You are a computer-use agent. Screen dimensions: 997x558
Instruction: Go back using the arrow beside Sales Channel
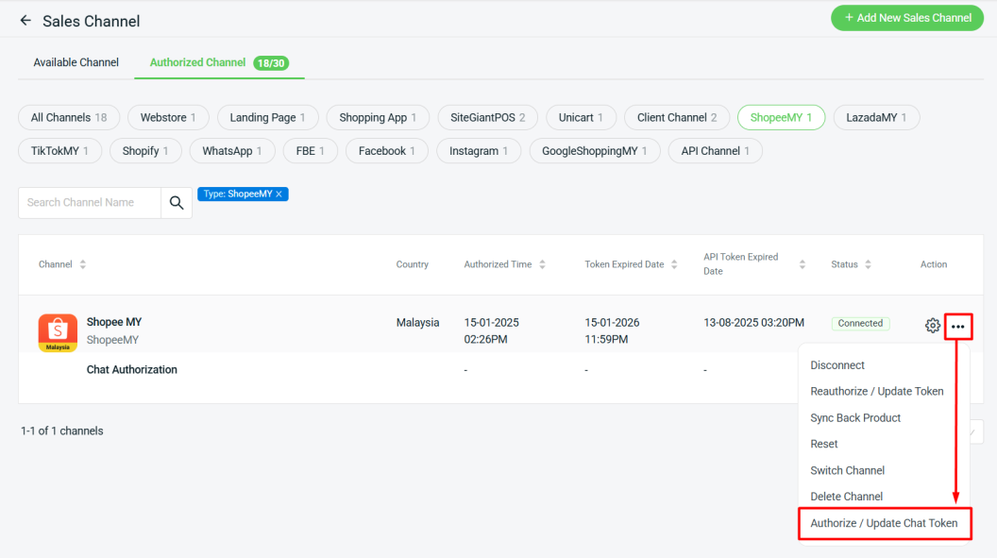[x=25, y=21]
